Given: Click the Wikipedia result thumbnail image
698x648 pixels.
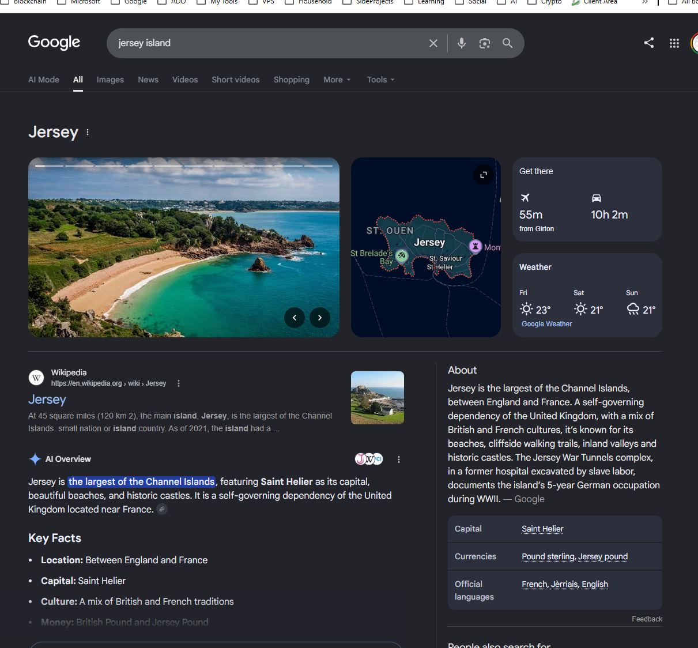Looking at the screenshot, I should click(x=378, y=398).
